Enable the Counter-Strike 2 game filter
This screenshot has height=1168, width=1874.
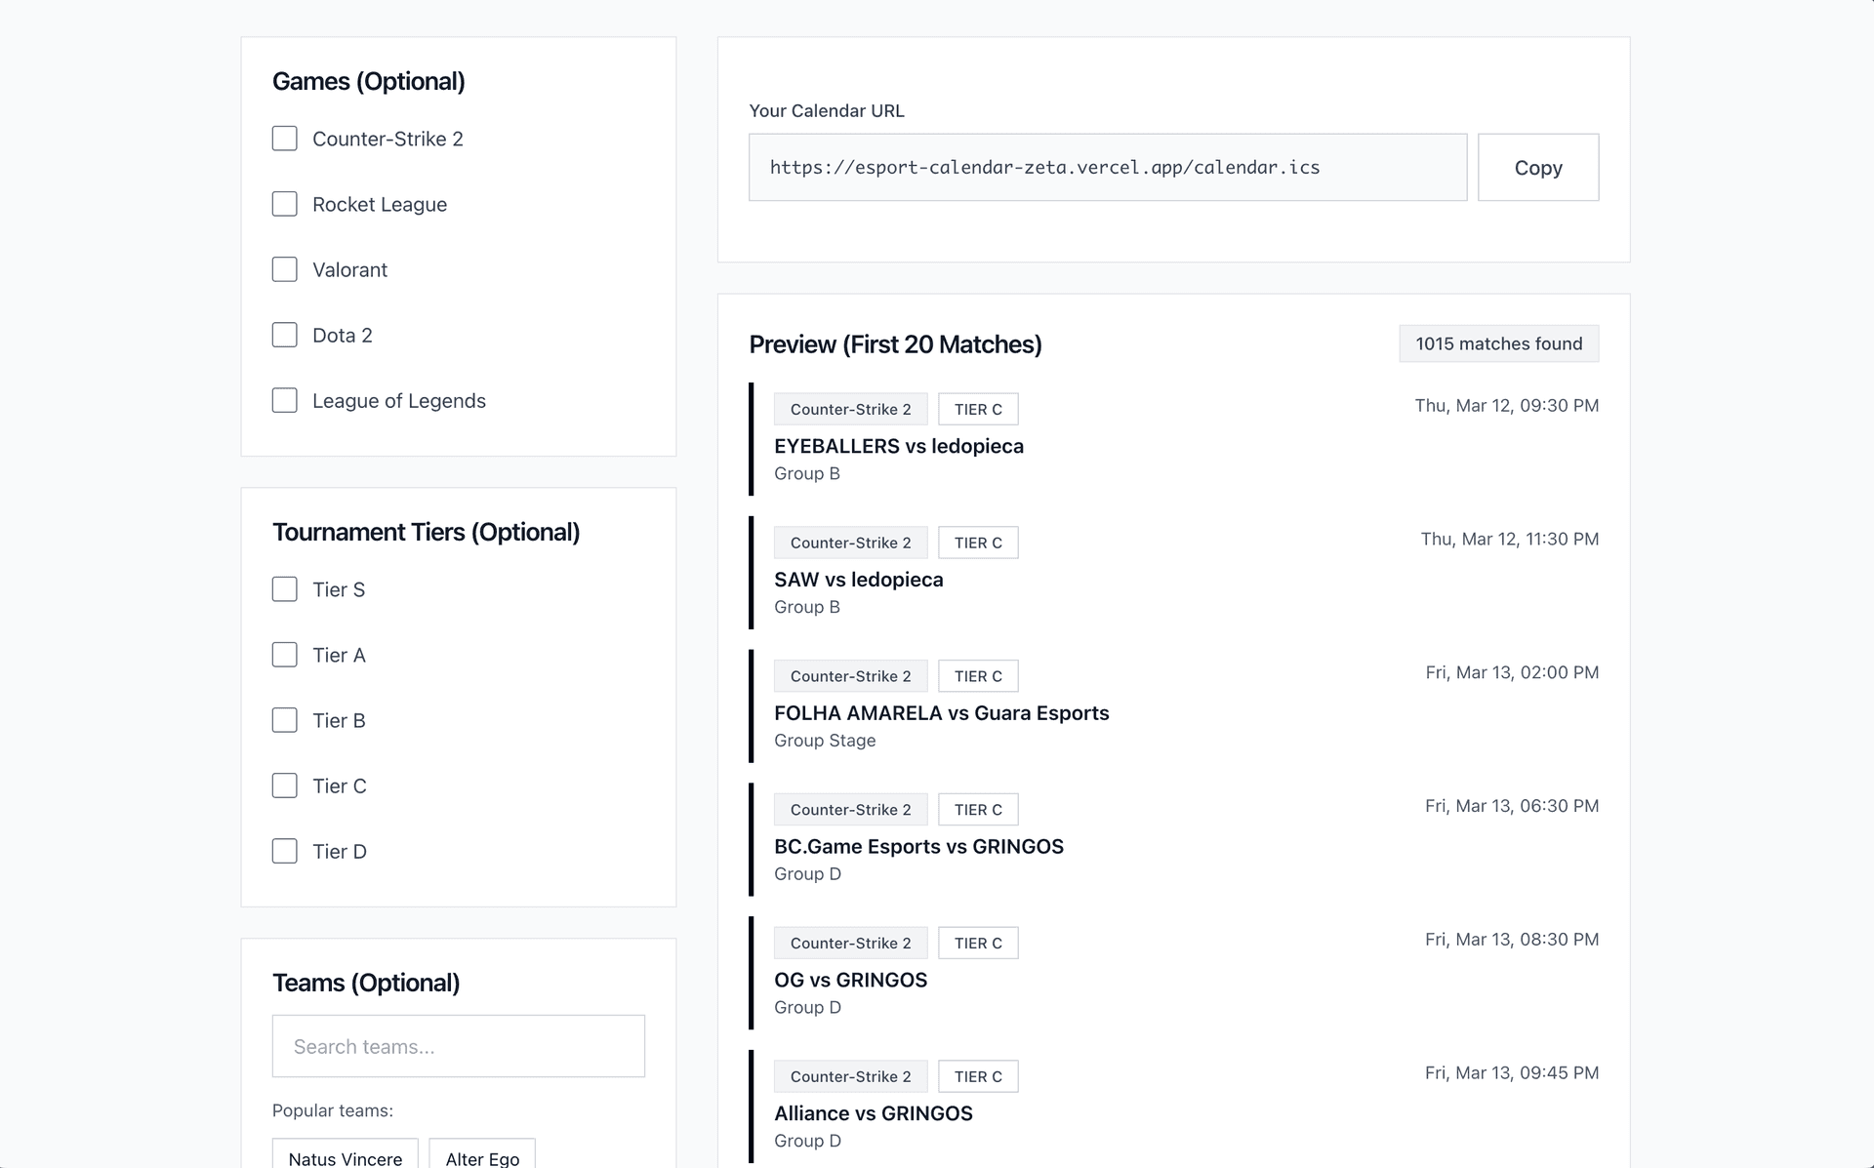(x=284, y=139)
